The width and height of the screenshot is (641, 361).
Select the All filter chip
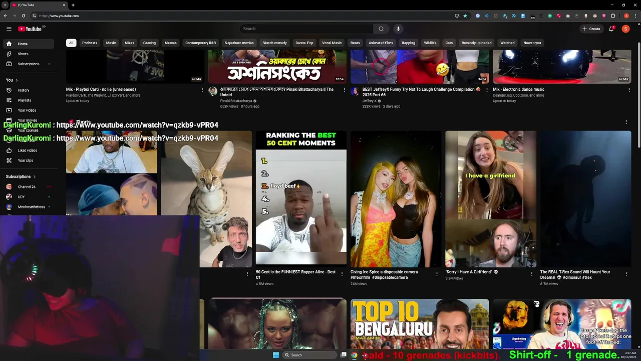pos(71,43)
